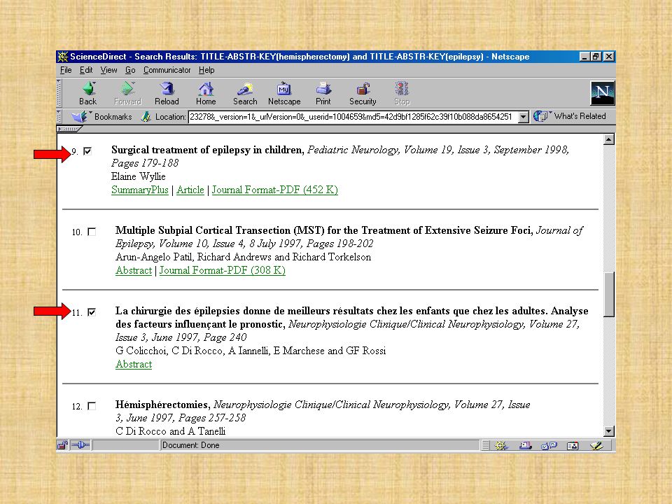
Task: Go back with the Back toolbar button
Action: 88,93
